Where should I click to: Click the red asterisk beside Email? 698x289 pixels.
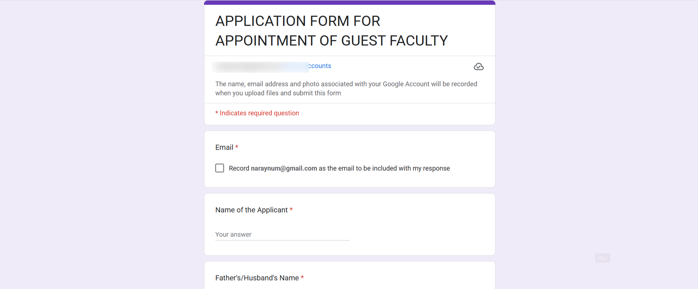[237, 147]
